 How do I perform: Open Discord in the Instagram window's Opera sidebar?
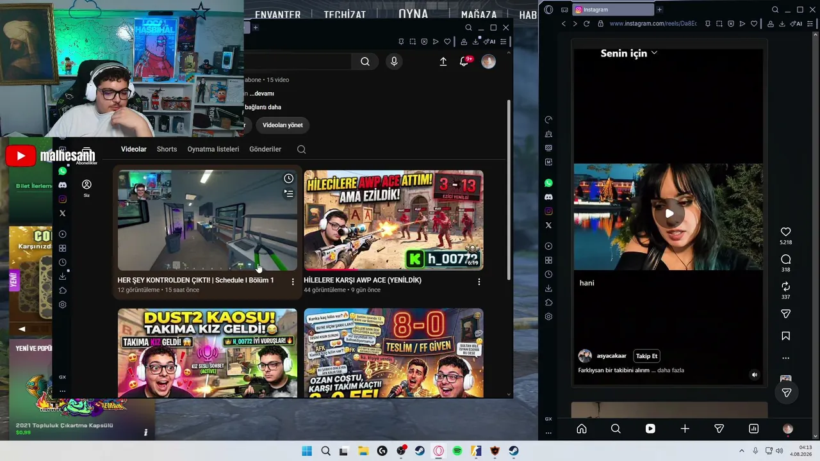click(x=548, y=197)
